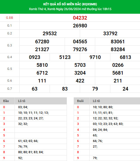Click the KQXSMB title header text
Image resolution: width=140 pixels, height=161 pixels.
click(x=70, y=4)
